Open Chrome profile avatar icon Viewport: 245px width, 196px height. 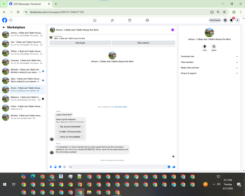[234, 12]
